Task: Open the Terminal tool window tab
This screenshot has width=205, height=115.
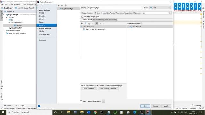Action: (x=8, y=106)
